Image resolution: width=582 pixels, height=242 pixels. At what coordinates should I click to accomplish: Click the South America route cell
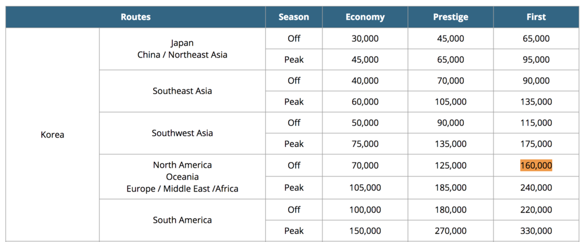(182, 220)
